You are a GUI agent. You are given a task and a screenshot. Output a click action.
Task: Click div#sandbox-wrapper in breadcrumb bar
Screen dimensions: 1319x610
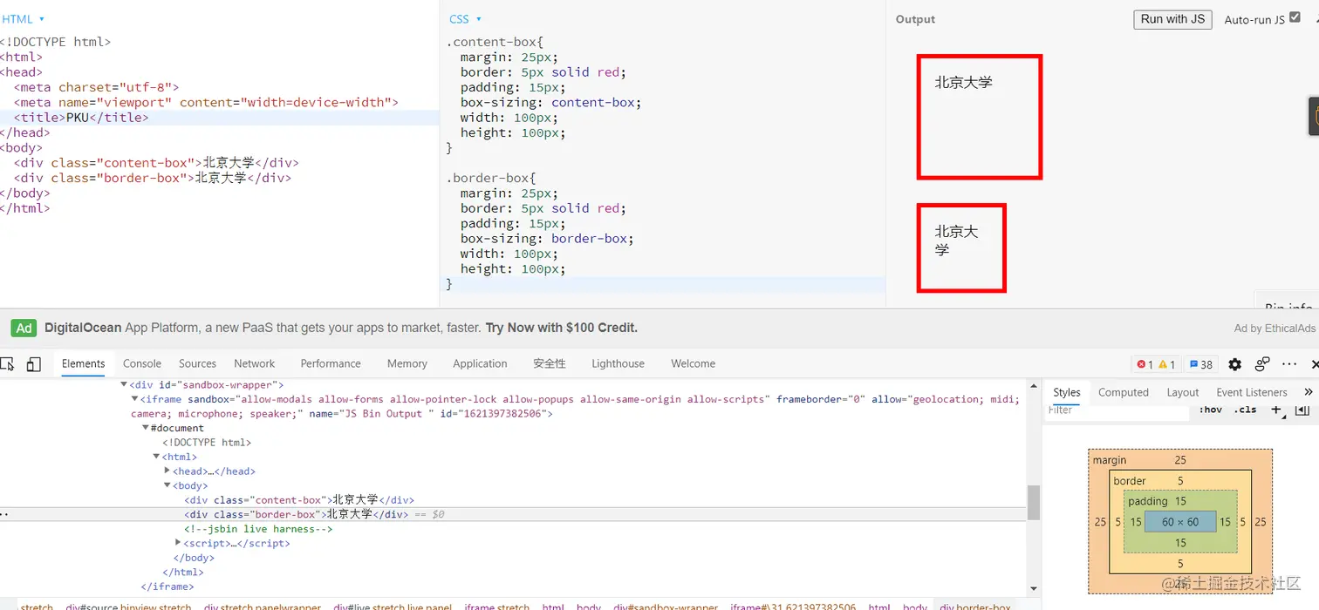point(666,607)
